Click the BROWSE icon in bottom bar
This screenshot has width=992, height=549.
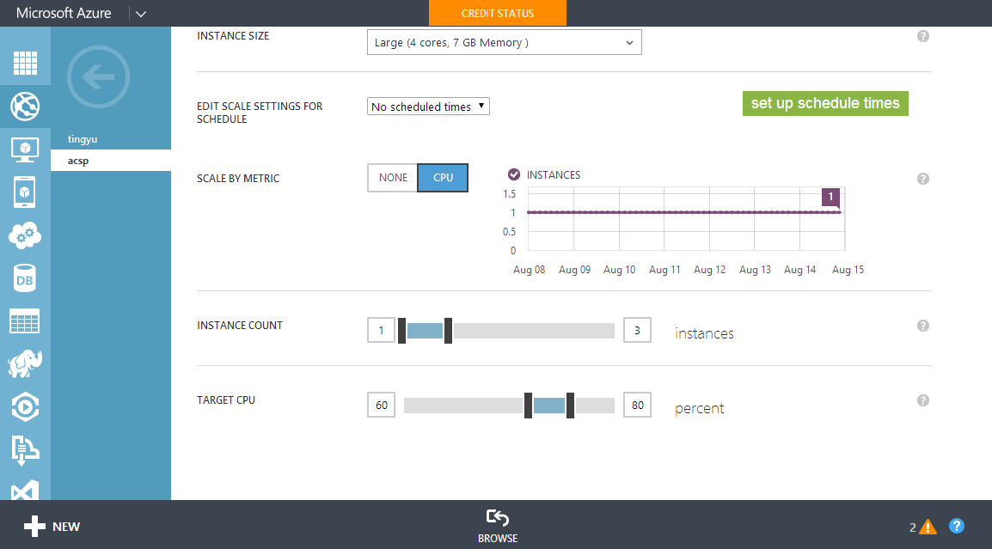pos(497,518)
